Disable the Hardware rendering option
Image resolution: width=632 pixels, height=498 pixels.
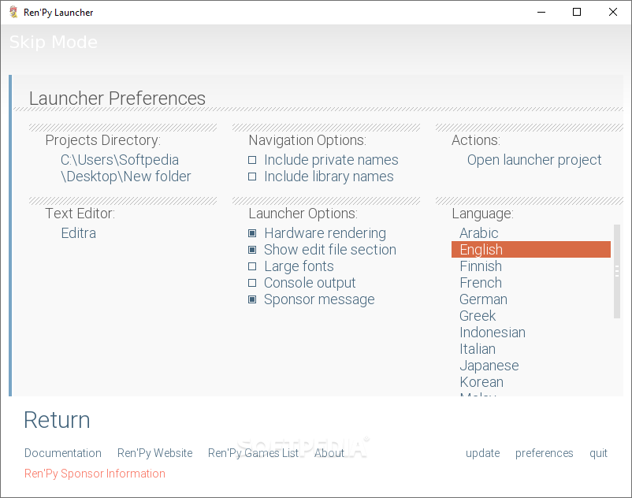pyautogui.click(x=252, y=233)
